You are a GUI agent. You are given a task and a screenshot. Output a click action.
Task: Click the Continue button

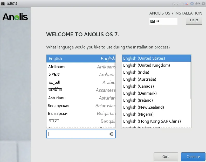(193, 157)
